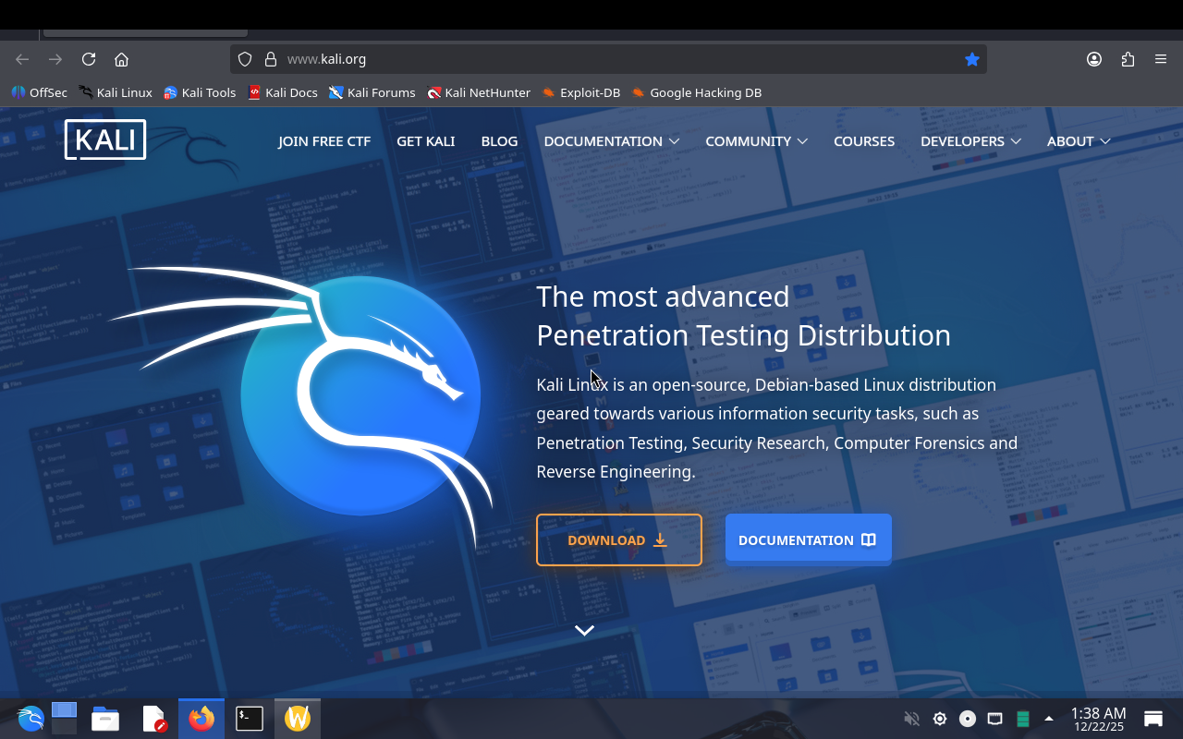The height and width of the screenshot is (739, 1183).
Task: Expand the Documentation nav dropdown
Action: click(x=611, y=141)
